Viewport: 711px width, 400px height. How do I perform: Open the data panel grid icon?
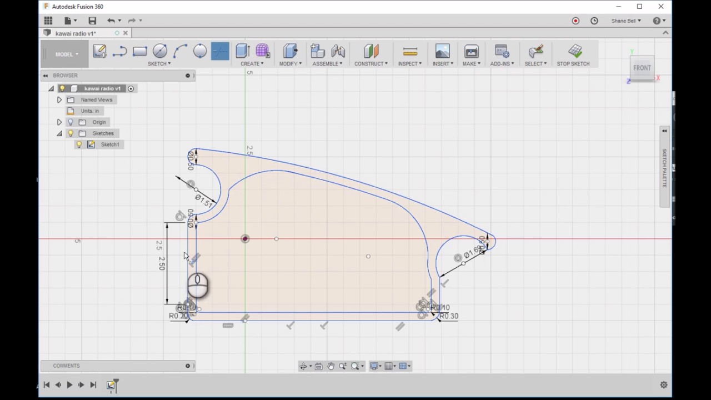click(48, 21)
